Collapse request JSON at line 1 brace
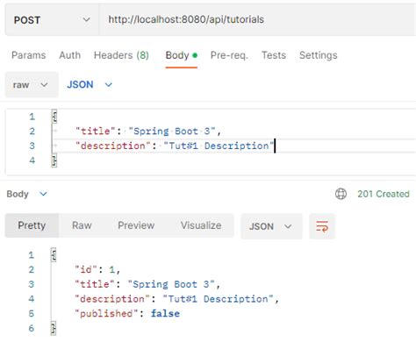 [x=54, y=117]
